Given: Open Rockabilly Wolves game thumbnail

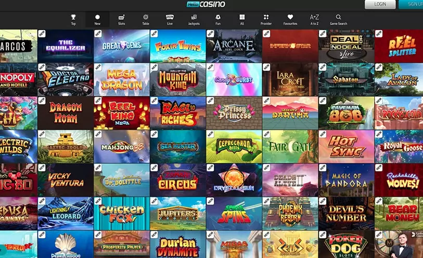Looking at the screenshot, I should [399, 180].
